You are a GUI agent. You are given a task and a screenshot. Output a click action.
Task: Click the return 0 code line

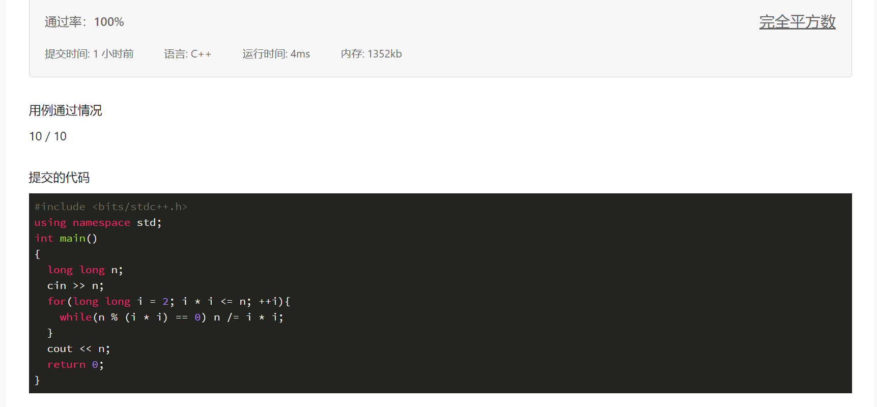tap(75, 364)
